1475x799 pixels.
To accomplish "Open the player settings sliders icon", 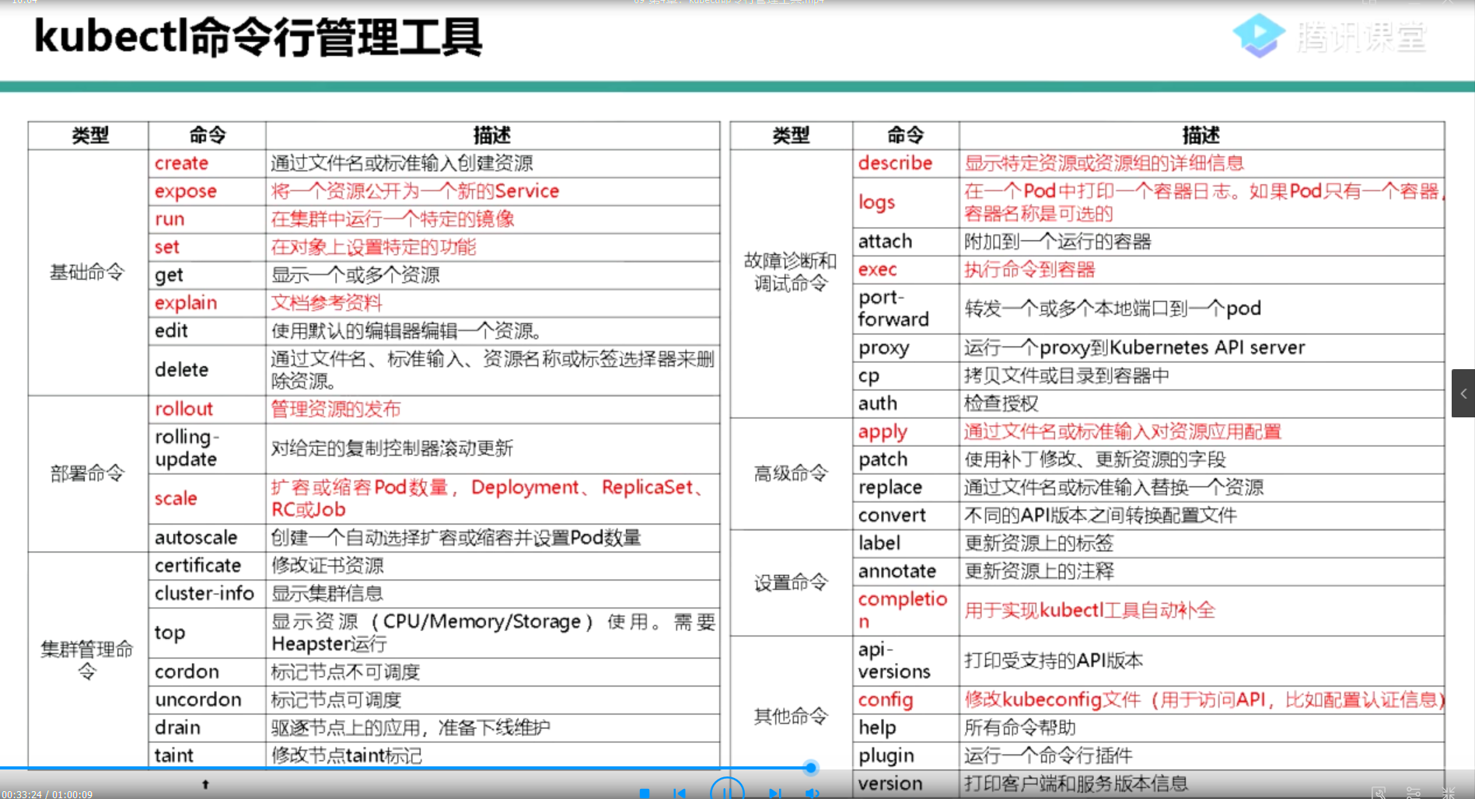I will tap(1414, 793).
